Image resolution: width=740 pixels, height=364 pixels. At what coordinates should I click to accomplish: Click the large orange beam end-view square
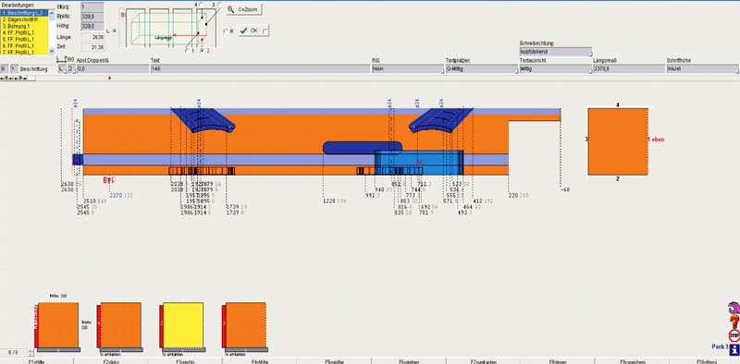tap(618, 141)
